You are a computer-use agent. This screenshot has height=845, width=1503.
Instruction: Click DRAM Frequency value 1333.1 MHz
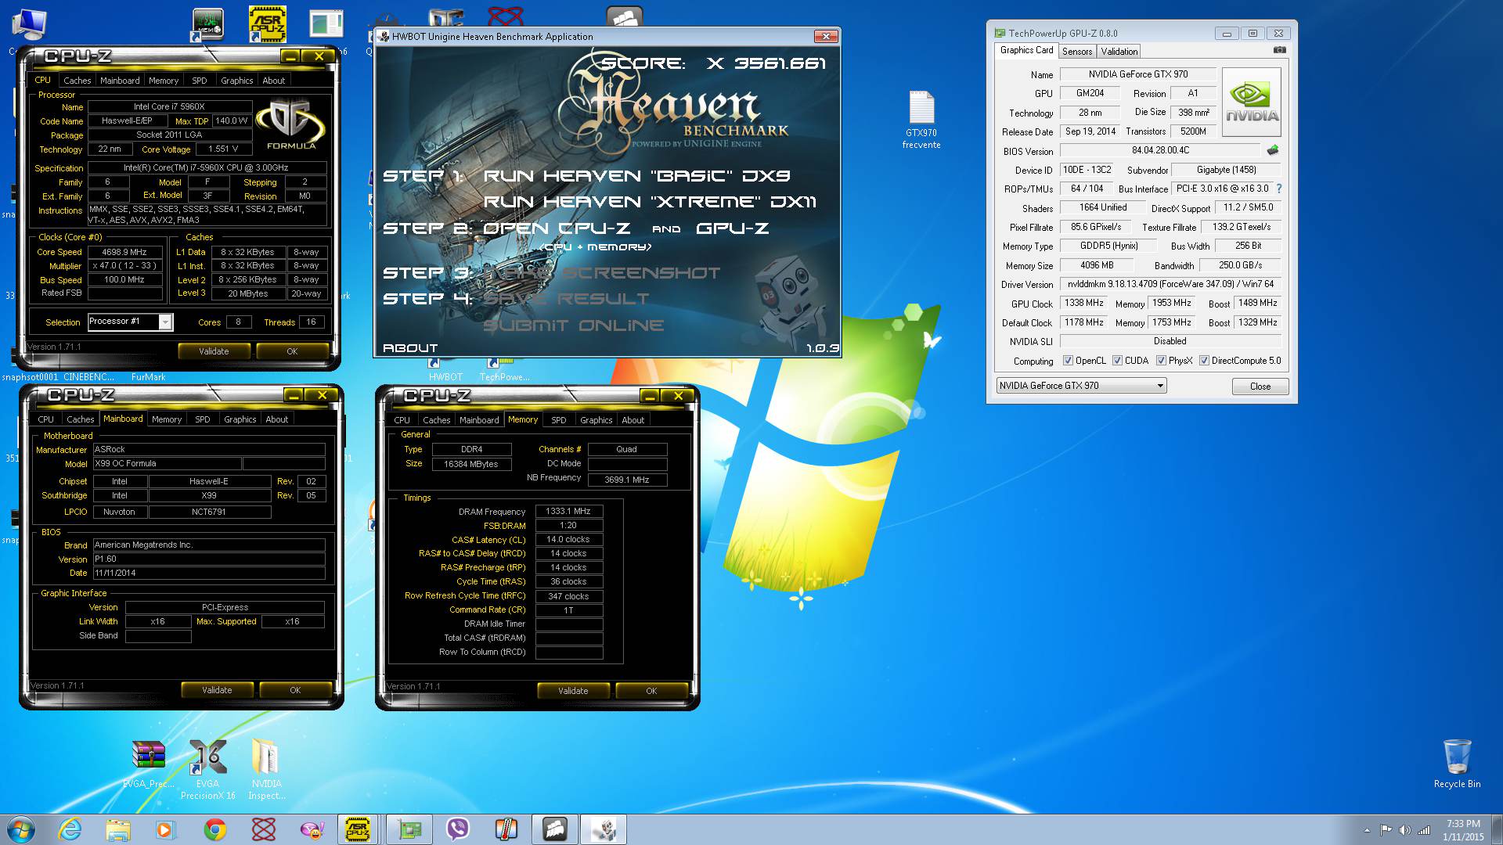click(568, 511)
